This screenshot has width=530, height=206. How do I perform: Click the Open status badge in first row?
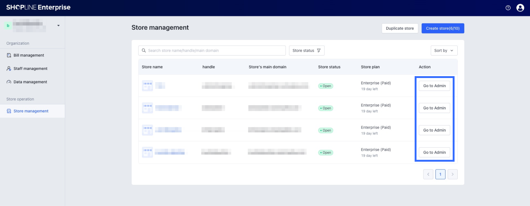(326, 86)
